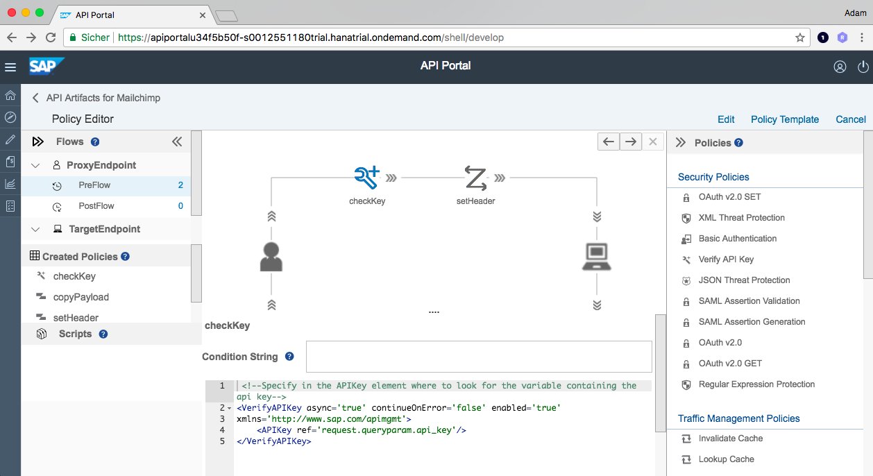Select the OAuth v2.0 SET policy
The height and width of the screenshot is (476, 873).
click(731, 196)
